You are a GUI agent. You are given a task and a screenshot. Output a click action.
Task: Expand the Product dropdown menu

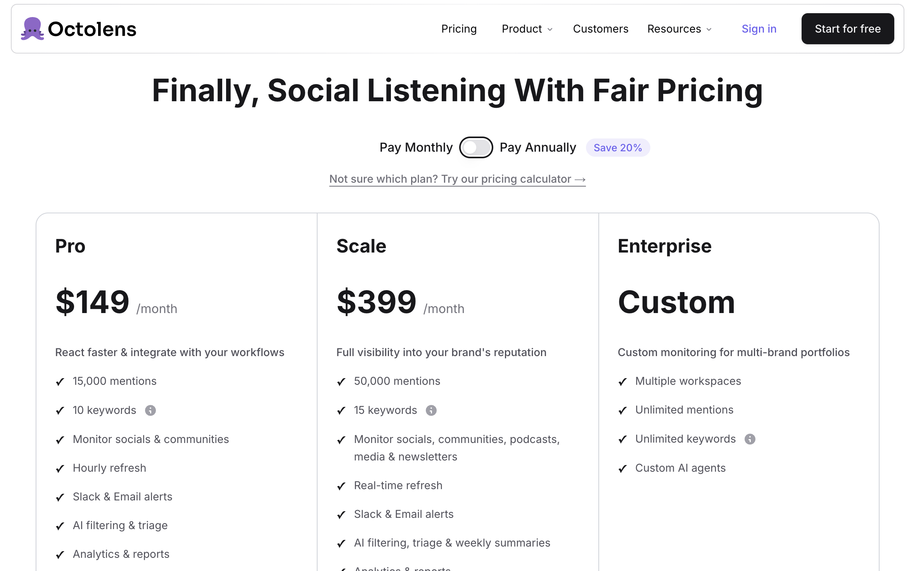(x=527, y=29)
